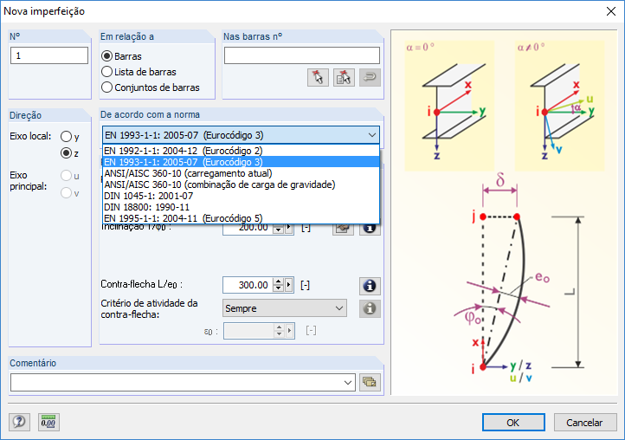Viewport: 625px width, 440px height.
Task: Click the OK button
Action: (513, 423)
